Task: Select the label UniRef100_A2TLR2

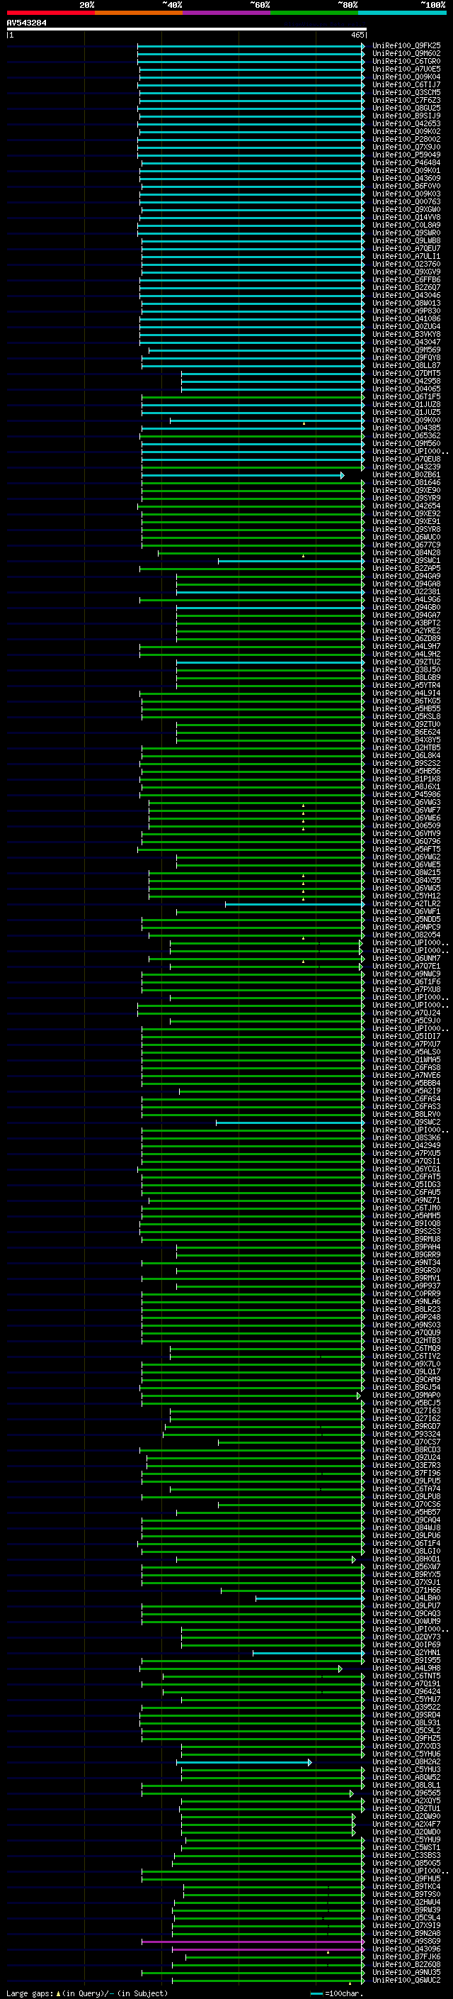Action: click(406, 905)
